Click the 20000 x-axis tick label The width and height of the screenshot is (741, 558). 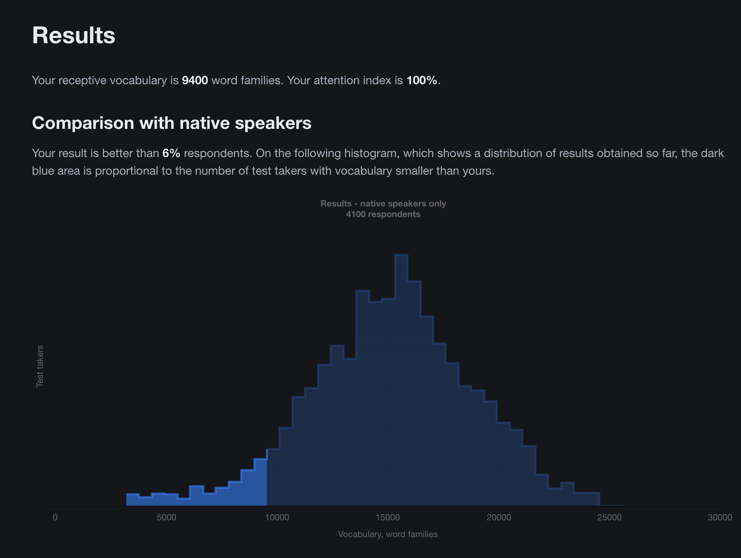499,517
